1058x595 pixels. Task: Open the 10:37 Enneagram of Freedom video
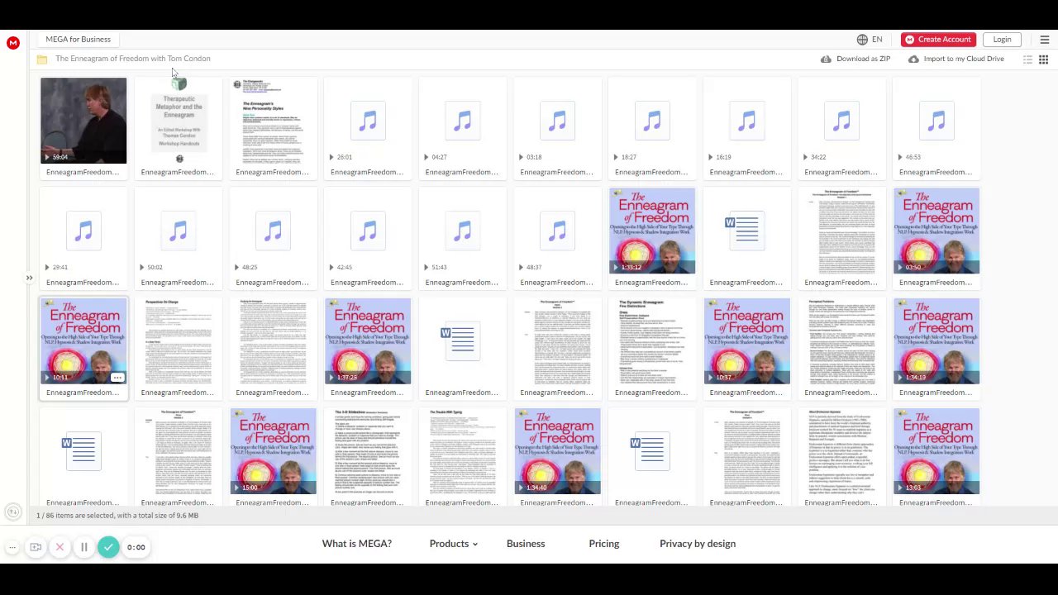pyautogui.click(x=747, y=341)
